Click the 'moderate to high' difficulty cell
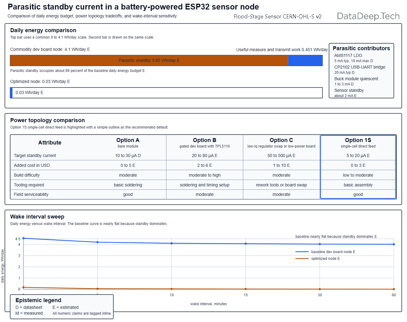Screen dimensions: 407x322 205,175
